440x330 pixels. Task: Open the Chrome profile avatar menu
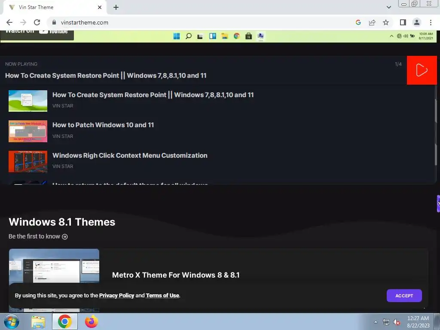point(417,22)
